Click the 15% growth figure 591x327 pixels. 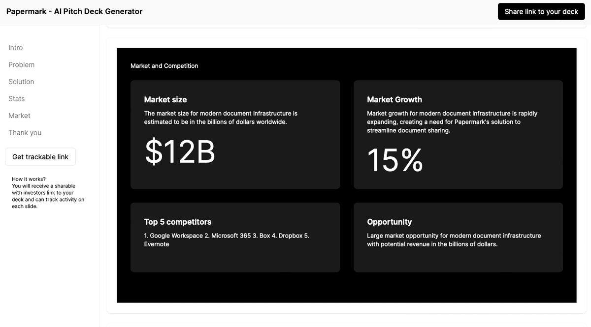click(x=395, y=160)
